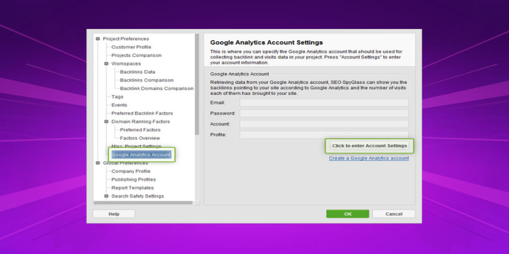Open Create a Google Analytics account link
Viewport: 509px width, 254px height.
tap(369, 158)
